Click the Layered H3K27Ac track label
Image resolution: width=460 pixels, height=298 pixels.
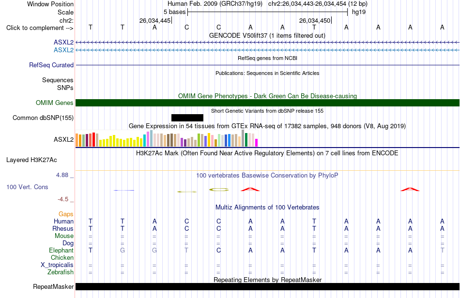click(31, 160)
